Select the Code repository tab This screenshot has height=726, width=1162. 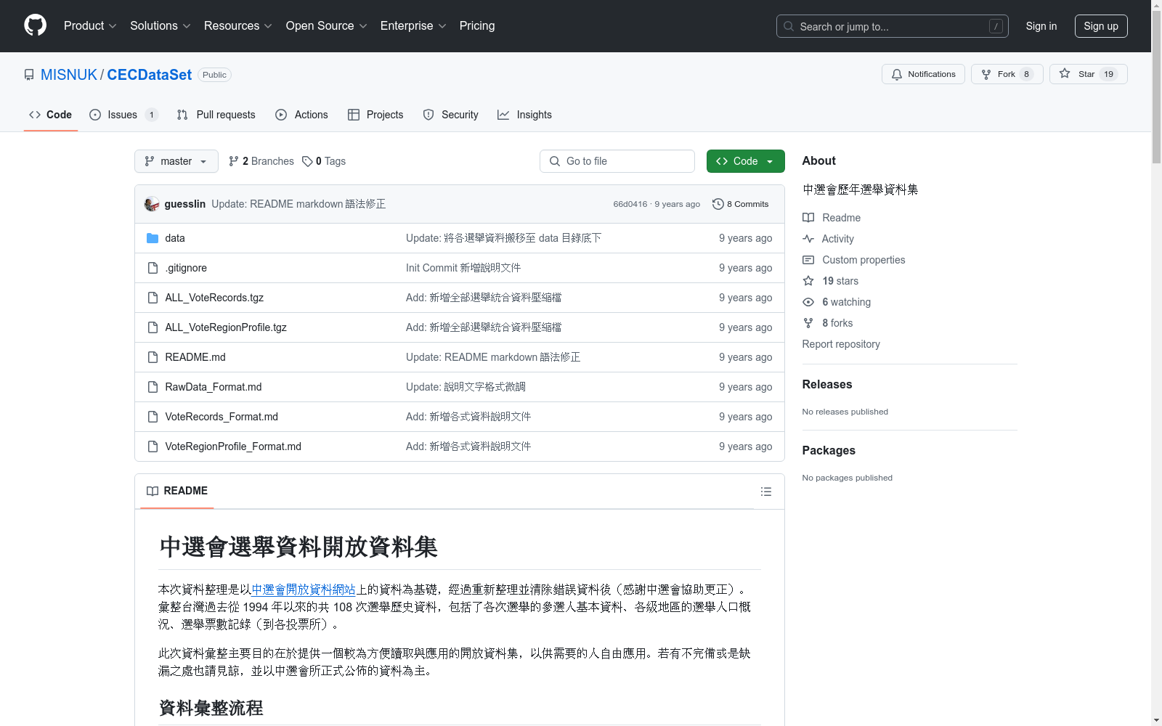point(51,115)
